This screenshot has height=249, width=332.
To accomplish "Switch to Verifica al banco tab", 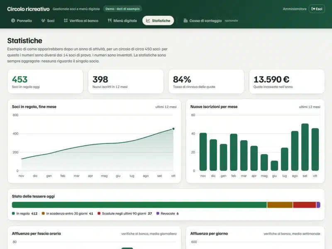I will pyautogui.click(x=81, y=20).
